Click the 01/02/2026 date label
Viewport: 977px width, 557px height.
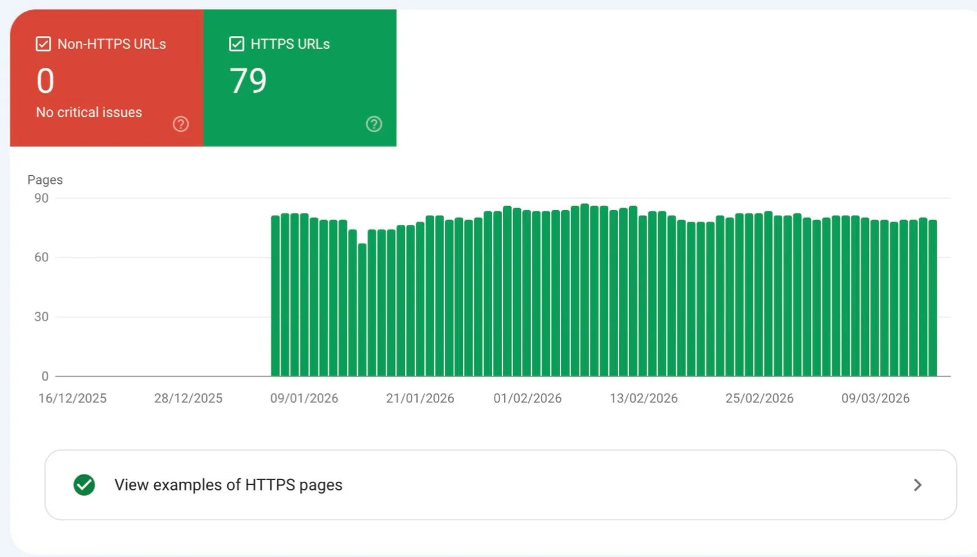pyautogui.click(x=528, y=398)
